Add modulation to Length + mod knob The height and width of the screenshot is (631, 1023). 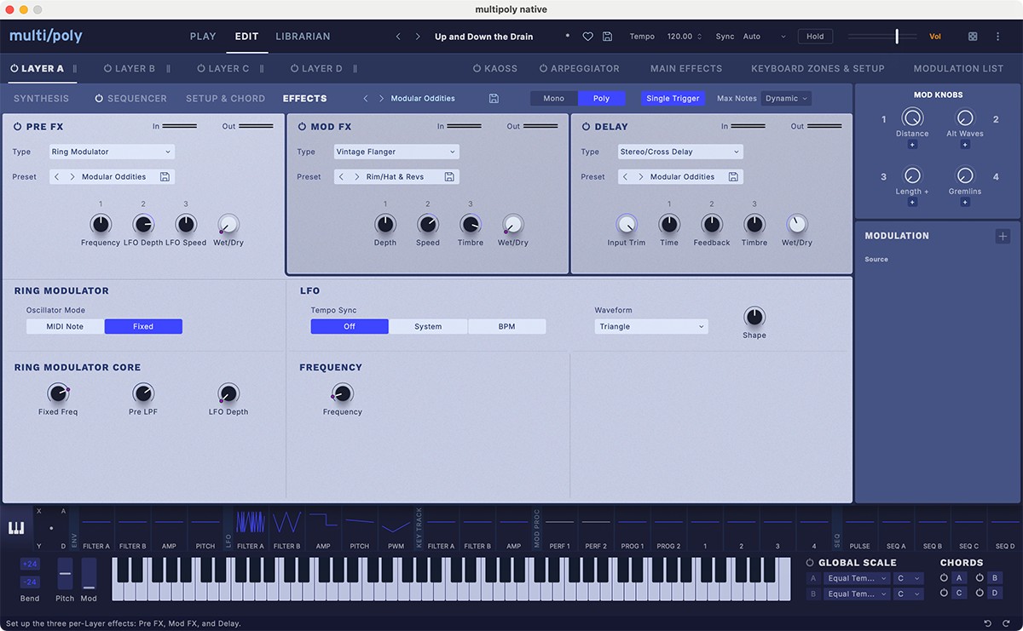coord(912,203)
